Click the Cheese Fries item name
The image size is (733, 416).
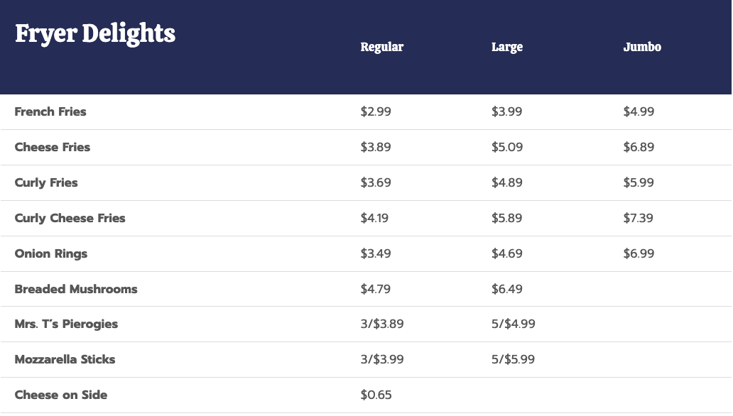tap(53, 147)
